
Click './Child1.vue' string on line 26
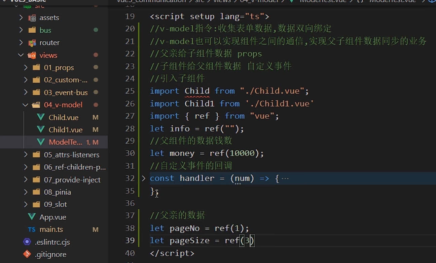pyautogui.click(x=280, y=104)
